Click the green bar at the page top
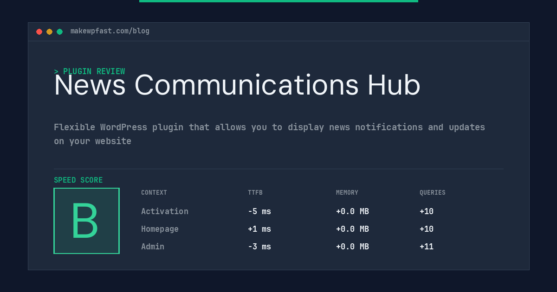Image resolution: width=557 pixels, height=292 pixels. (x=278, y=1)
